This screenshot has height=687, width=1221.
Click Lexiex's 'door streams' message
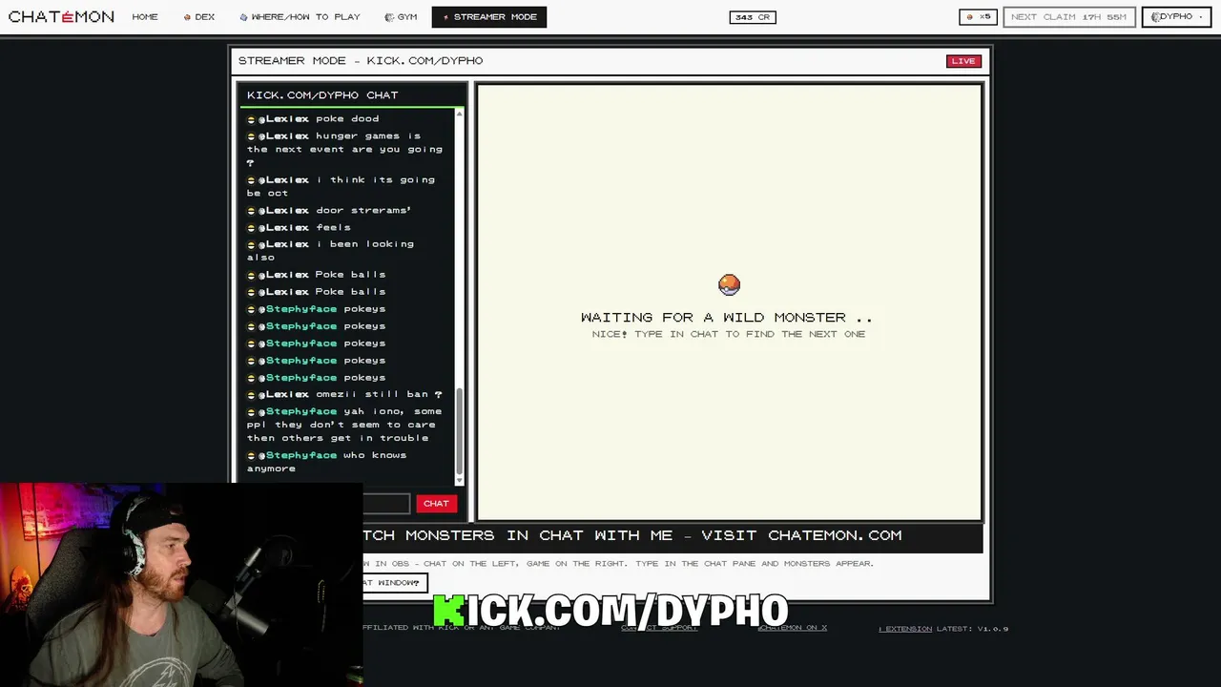tap(329, 210)
